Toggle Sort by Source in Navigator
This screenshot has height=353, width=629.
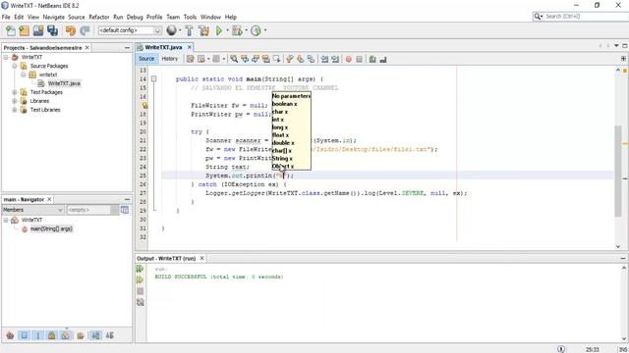pyautogui.click(x=109, y=335)
